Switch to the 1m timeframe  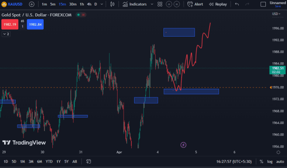[x=44, y=4]
